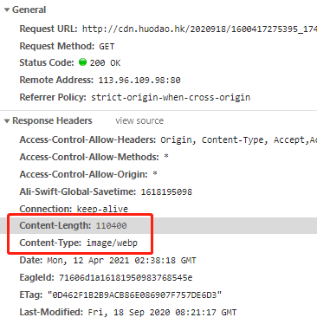The height and width of the screenshot is (324, 317).
Task: Click the Last-Modified header value
Action: point(162,312)
